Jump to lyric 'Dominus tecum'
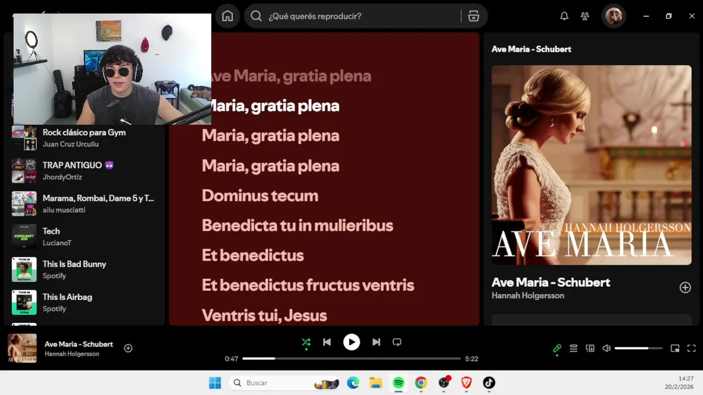703x395 pixels. pyautogui.click(x=260, y=196)
